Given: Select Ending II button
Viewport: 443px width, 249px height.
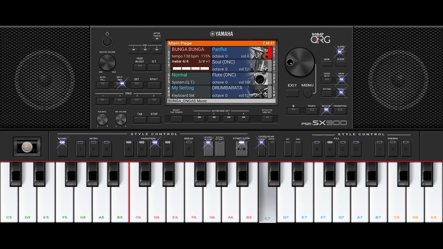Looking at the screenshot, I should [393, 148].
